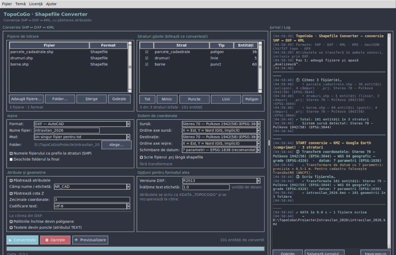Viewport: 396px width, 255px height.
Task: Click the Oprește stop button
Action: 55,240
